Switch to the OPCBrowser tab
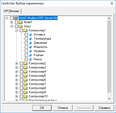116x113 pixels. [x=12, y=11]
